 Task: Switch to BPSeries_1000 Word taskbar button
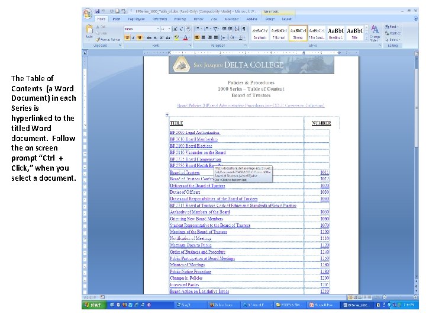357,305
